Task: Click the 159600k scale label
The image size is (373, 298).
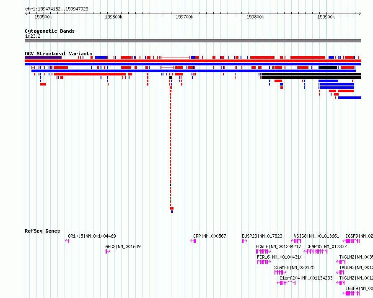Action: click(114, 17)
